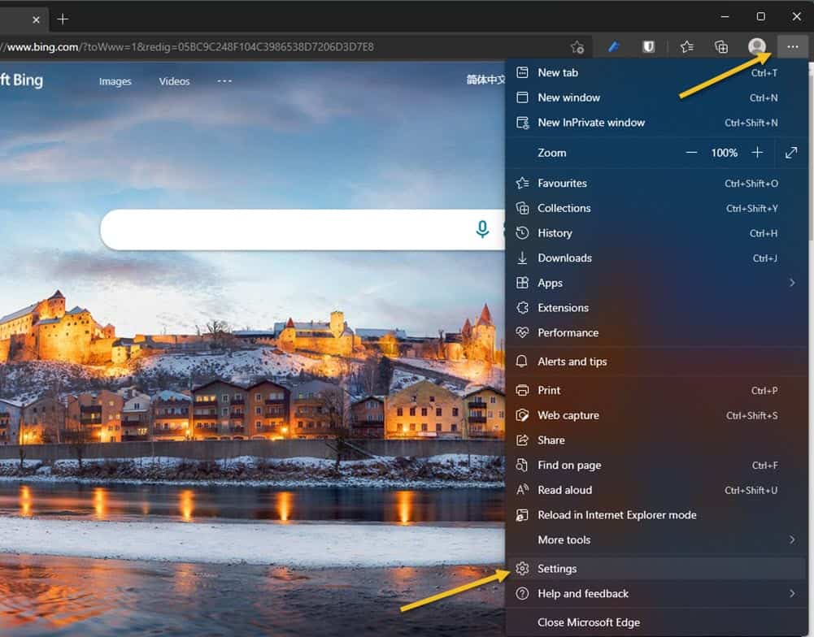Open the Collections toolbar icon
The height and width of the screenshot is (637, 814).
pyautogui.click(x=721, y=46)
